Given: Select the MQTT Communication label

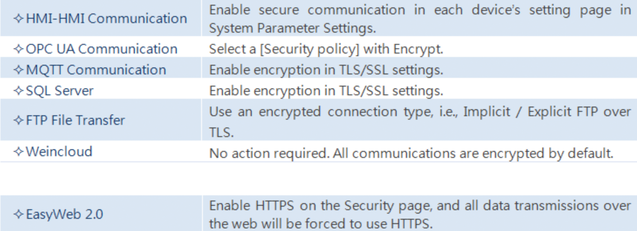Looking at the screenshot, I should (96, 70).
